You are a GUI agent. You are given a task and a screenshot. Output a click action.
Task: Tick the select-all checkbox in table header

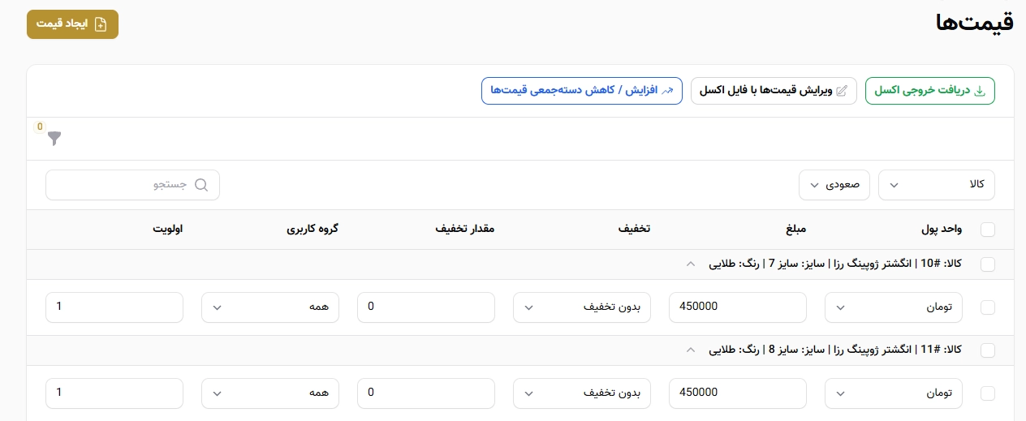[988, 230]
